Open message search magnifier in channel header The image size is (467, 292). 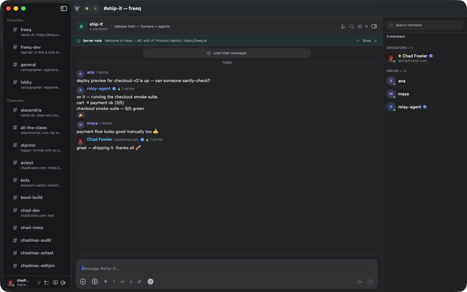pyautogui.click(x=352, y=27)
